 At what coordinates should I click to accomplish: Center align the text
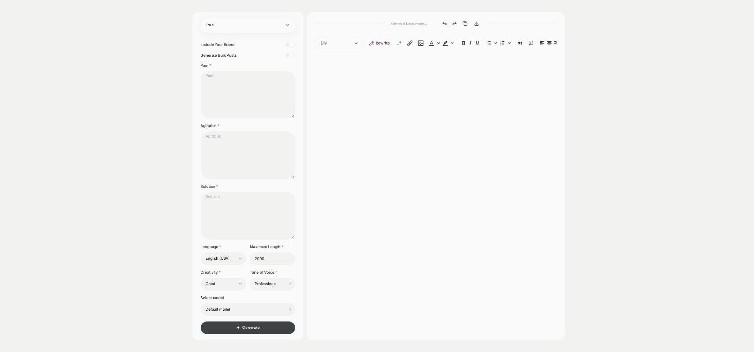tap(549, 43)
